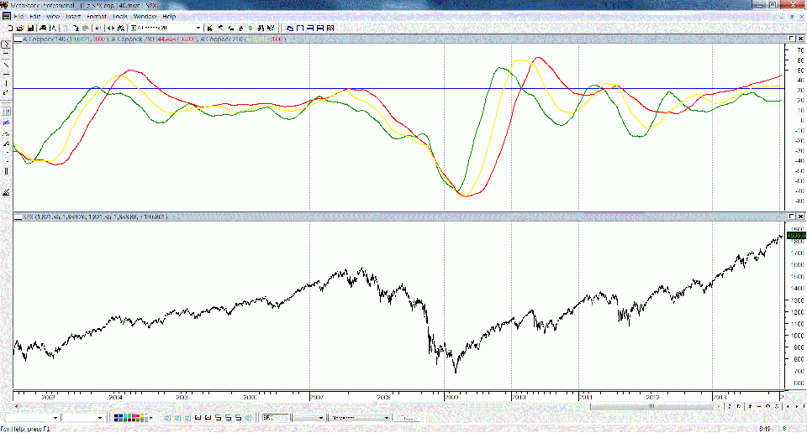
Task: Open the Format menu
Action: [x=97, y=16]
